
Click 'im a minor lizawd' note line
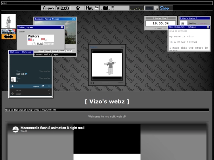point(183,42)
